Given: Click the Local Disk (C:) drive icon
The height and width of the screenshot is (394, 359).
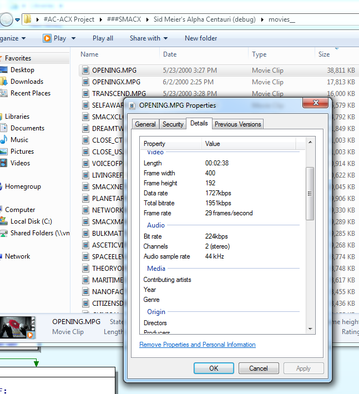Looking at the screenshot, I should (3, 221).
